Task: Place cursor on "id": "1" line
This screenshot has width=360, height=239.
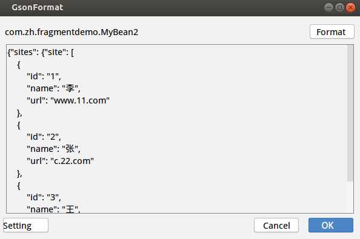Action: 44,76
